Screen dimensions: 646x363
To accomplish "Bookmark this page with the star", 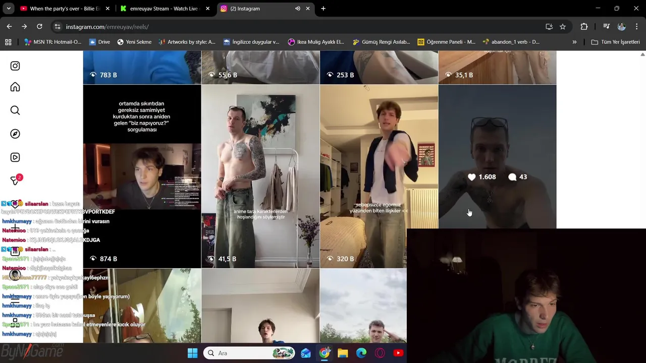I will tap(563, 27).
